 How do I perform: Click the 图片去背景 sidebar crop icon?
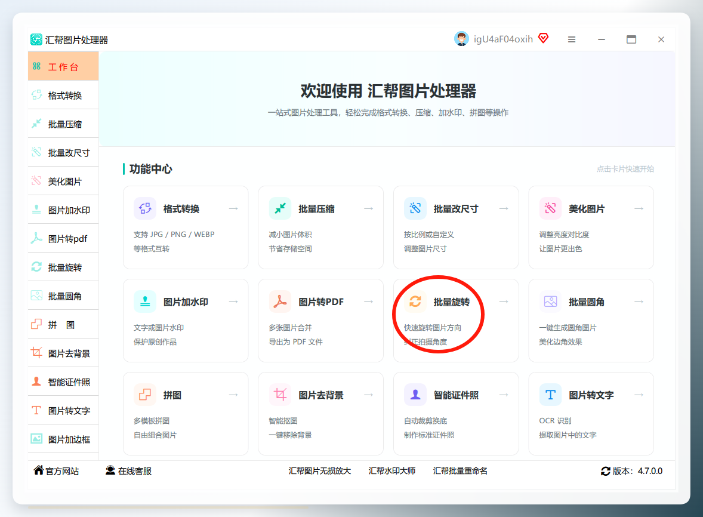(36, 353)
